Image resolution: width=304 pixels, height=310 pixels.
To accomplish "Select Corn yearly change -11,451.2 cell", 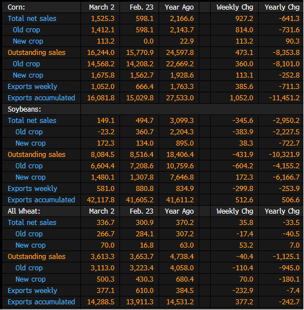I will coord(284,98).
